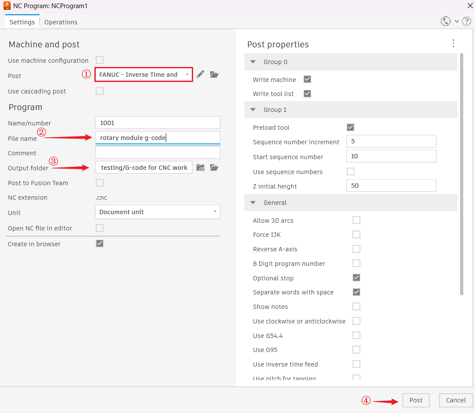Enable Use machine configuration checkbox

100,60
